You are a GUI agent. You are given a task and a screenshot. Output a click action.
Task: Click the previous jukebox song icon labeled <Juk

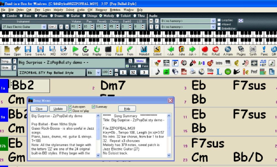pyautogui.click(x=171, y=51)
